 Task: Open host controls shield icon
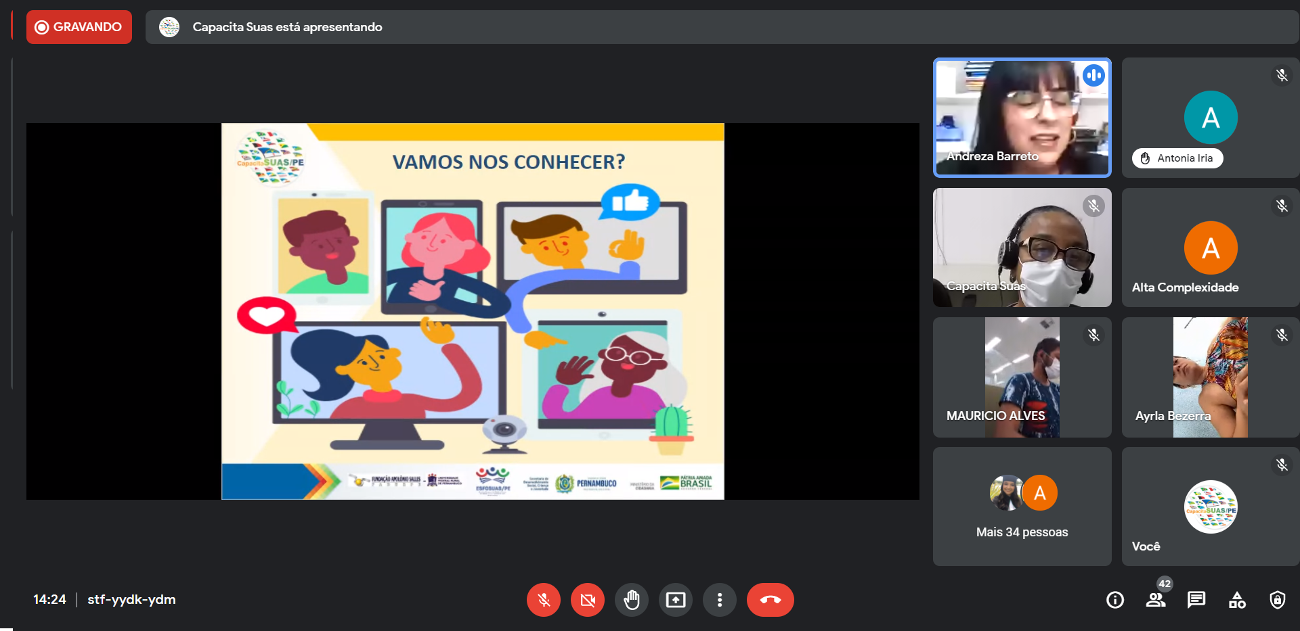click(x=1277, y=600)
